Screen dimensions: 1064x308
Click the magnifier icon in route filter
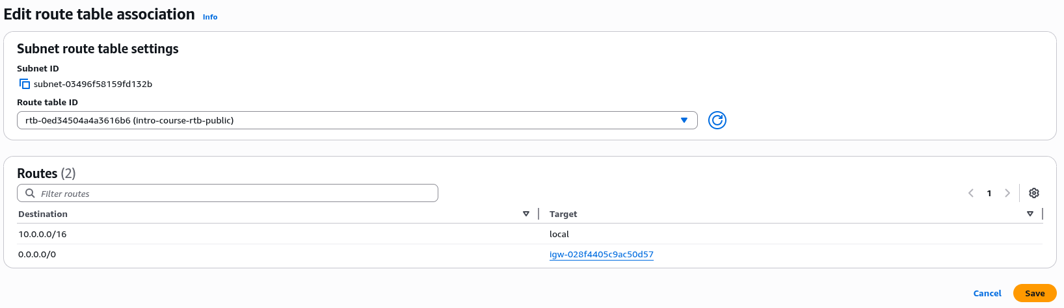tap(30, 193)
